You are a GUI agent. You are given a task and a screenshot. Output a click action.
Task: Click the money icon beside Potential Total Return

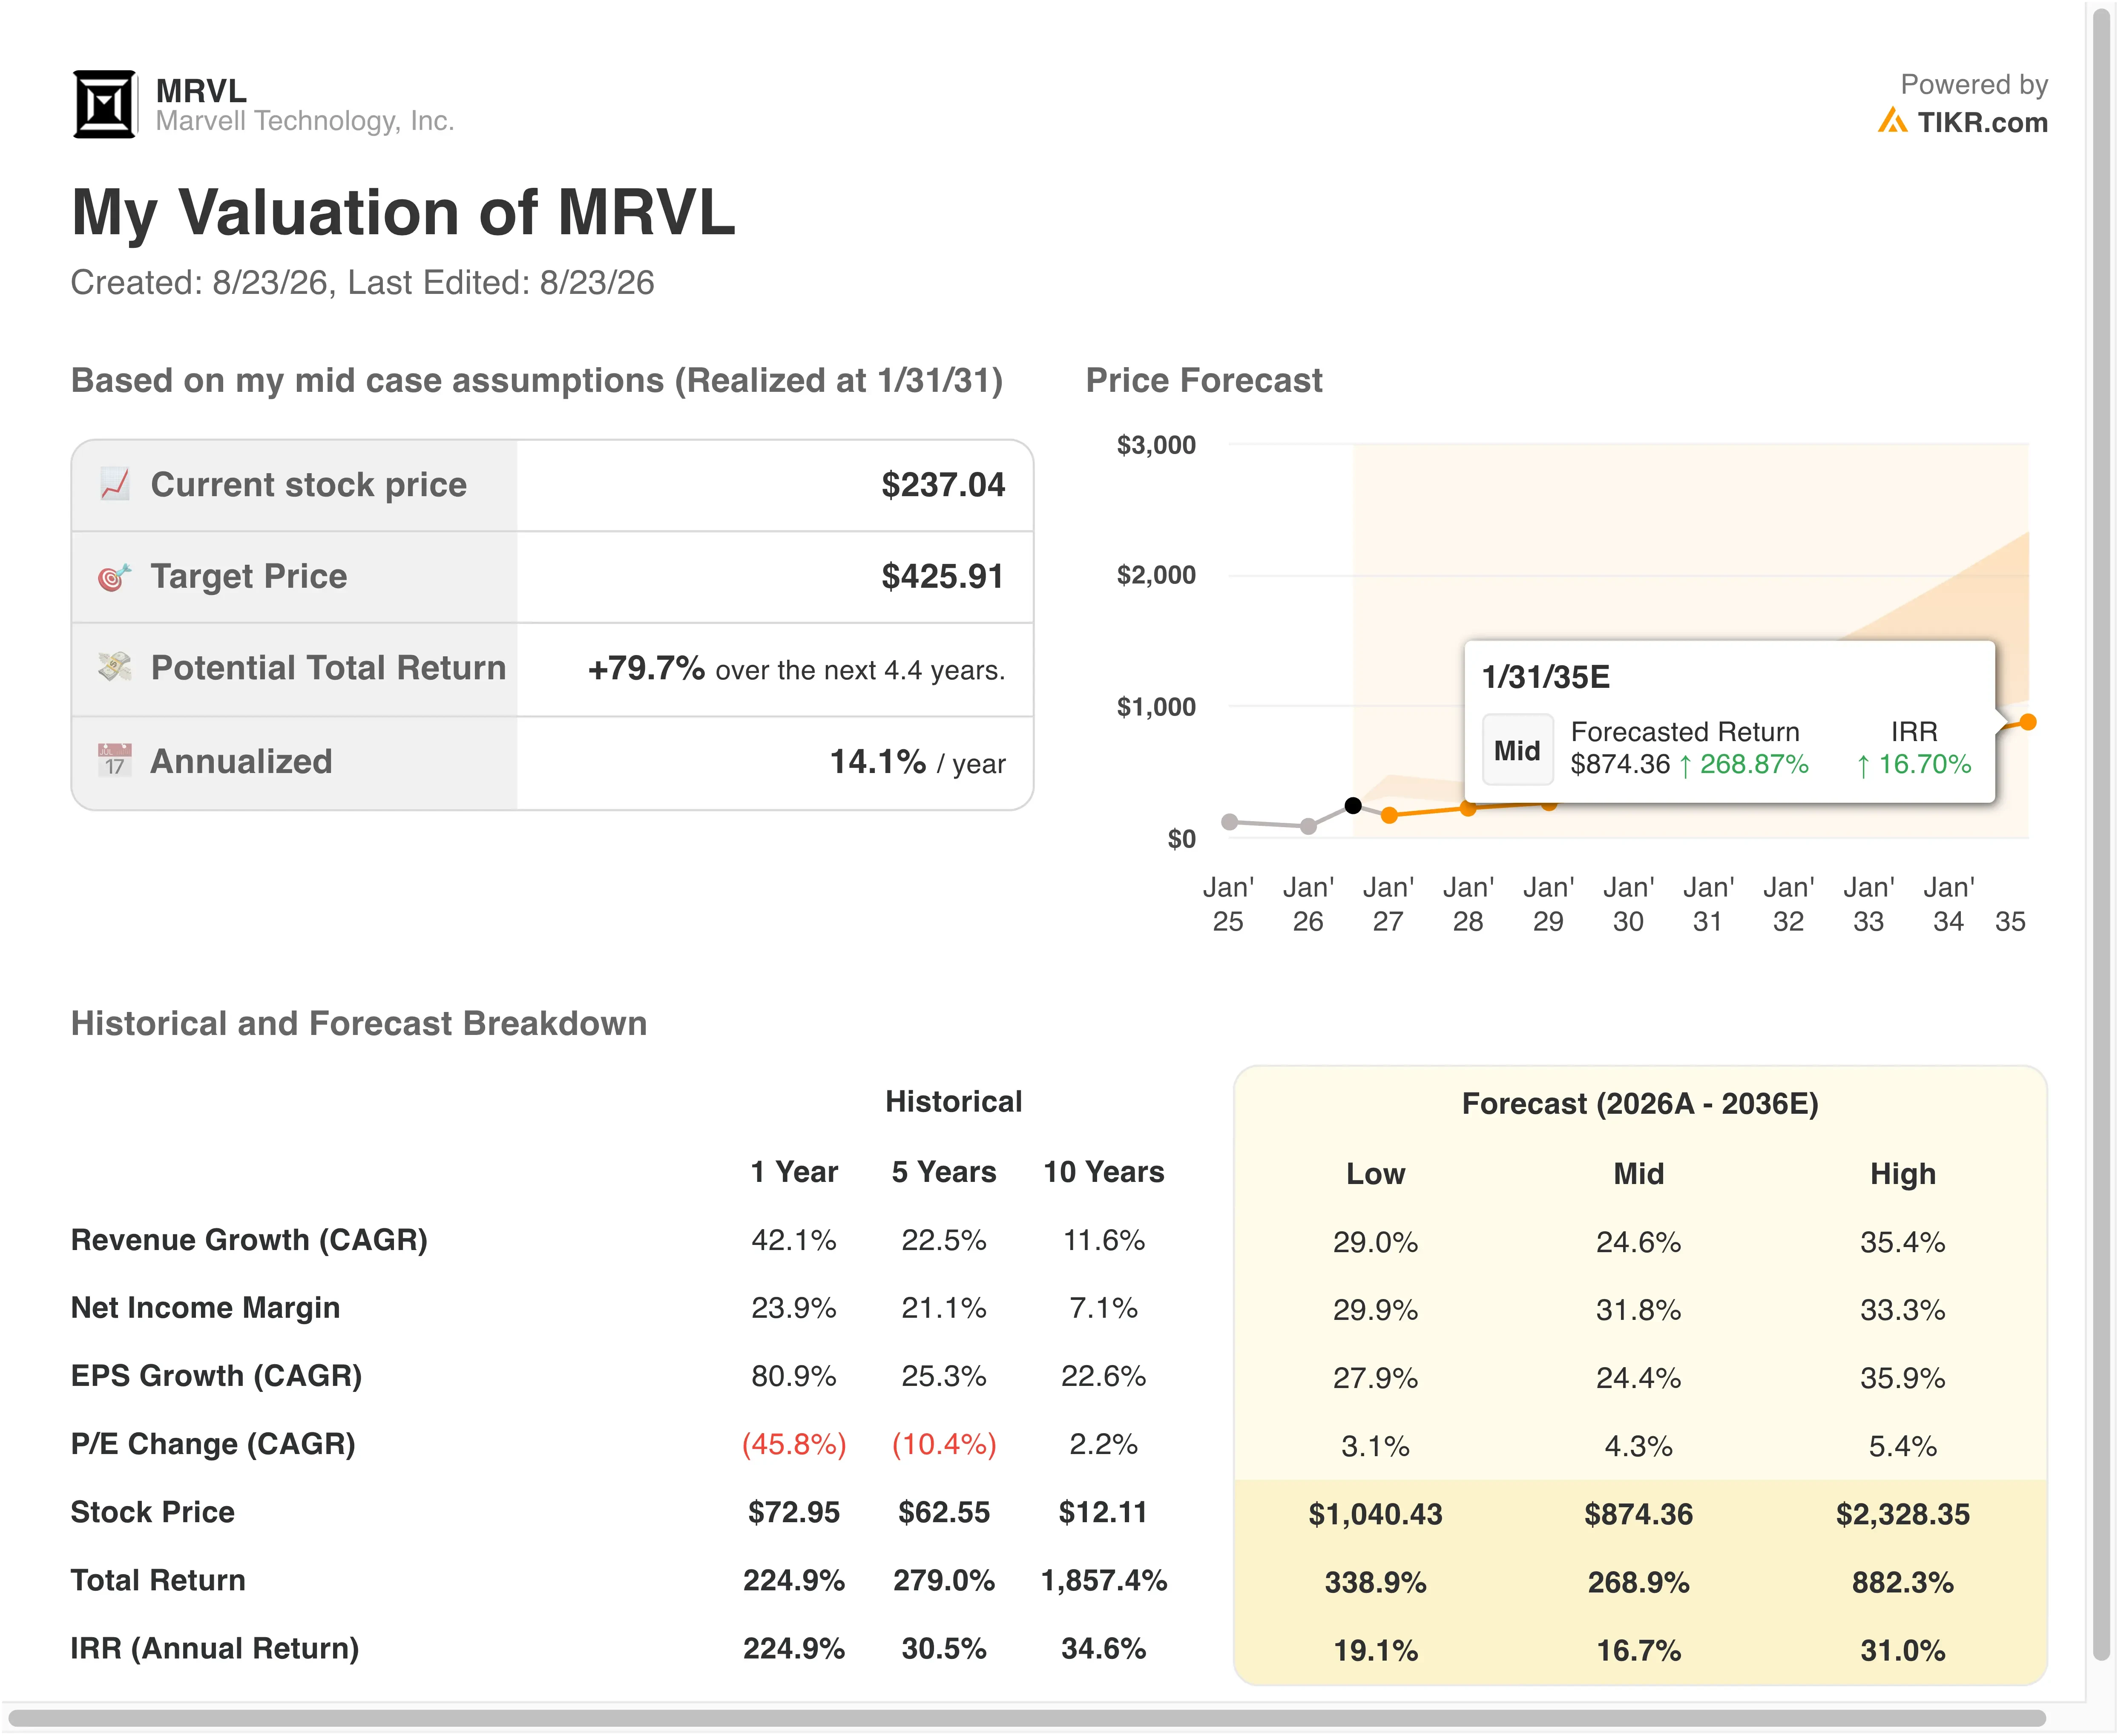tap(115, 667)
